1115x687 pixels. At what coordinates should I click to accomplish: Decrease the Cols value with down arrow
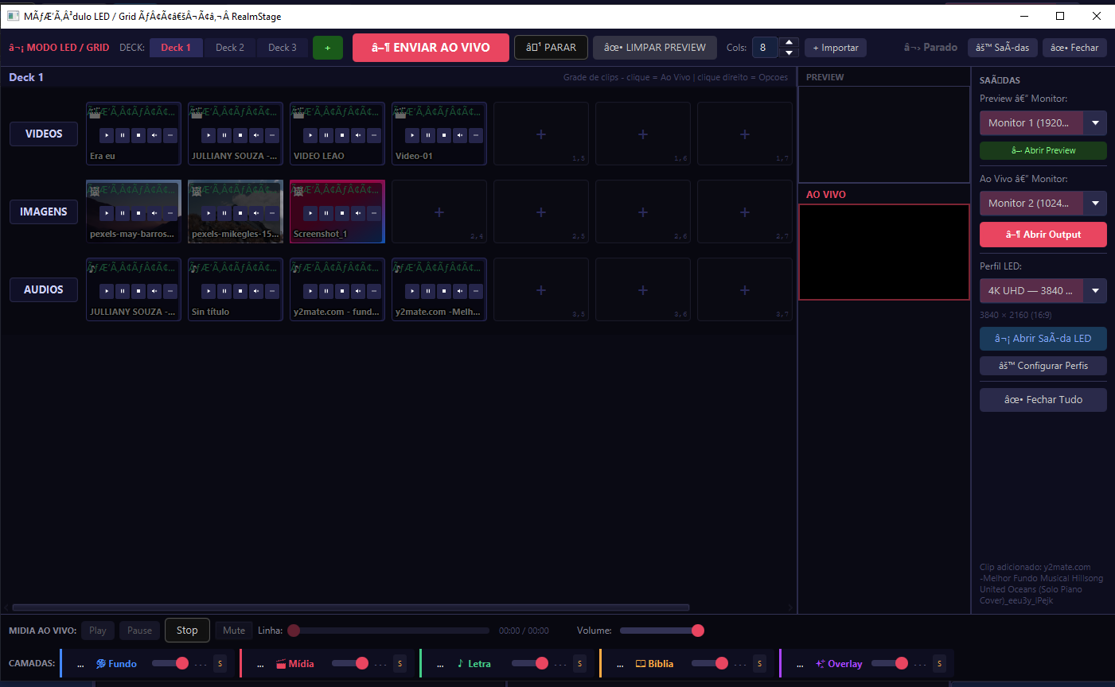[x=789, y=53]
